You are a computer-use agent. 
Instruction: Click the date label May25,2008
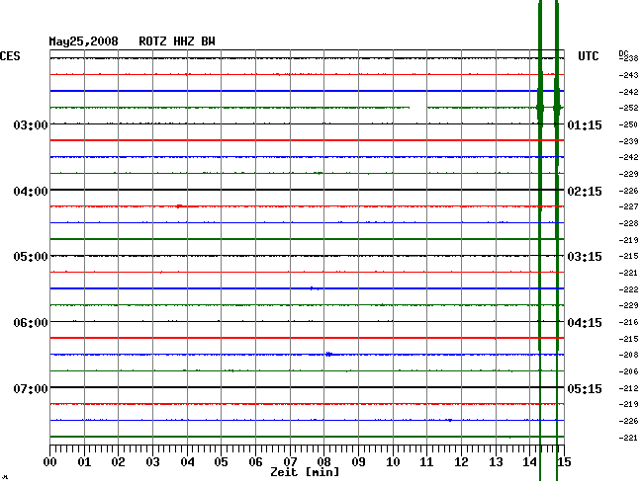(x=83, y=41)
